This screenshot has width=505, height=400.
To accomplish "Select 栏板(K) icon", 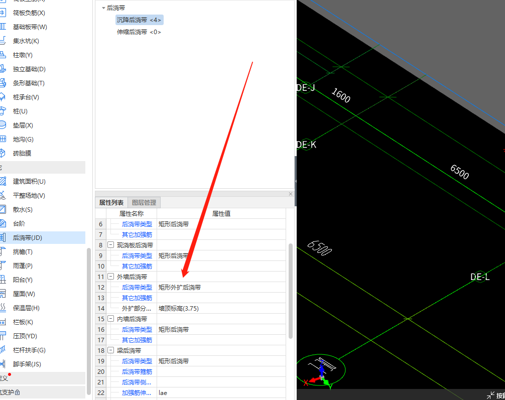I will click(3, 322).
